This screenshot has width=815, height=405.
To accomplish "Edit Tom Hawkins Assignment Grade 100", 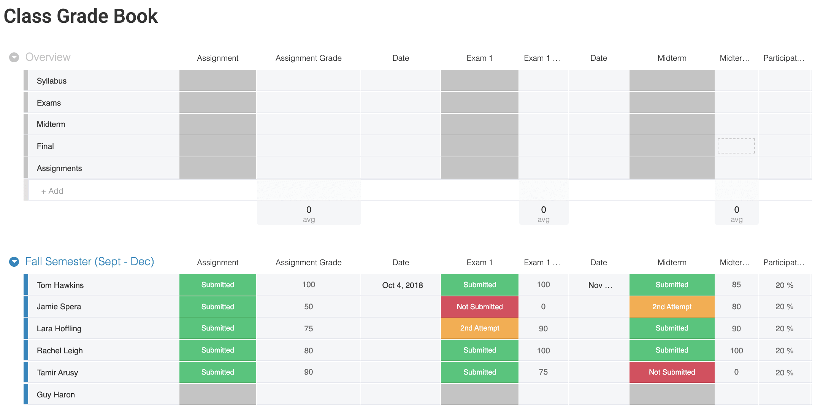I will (x=309, y=285).
